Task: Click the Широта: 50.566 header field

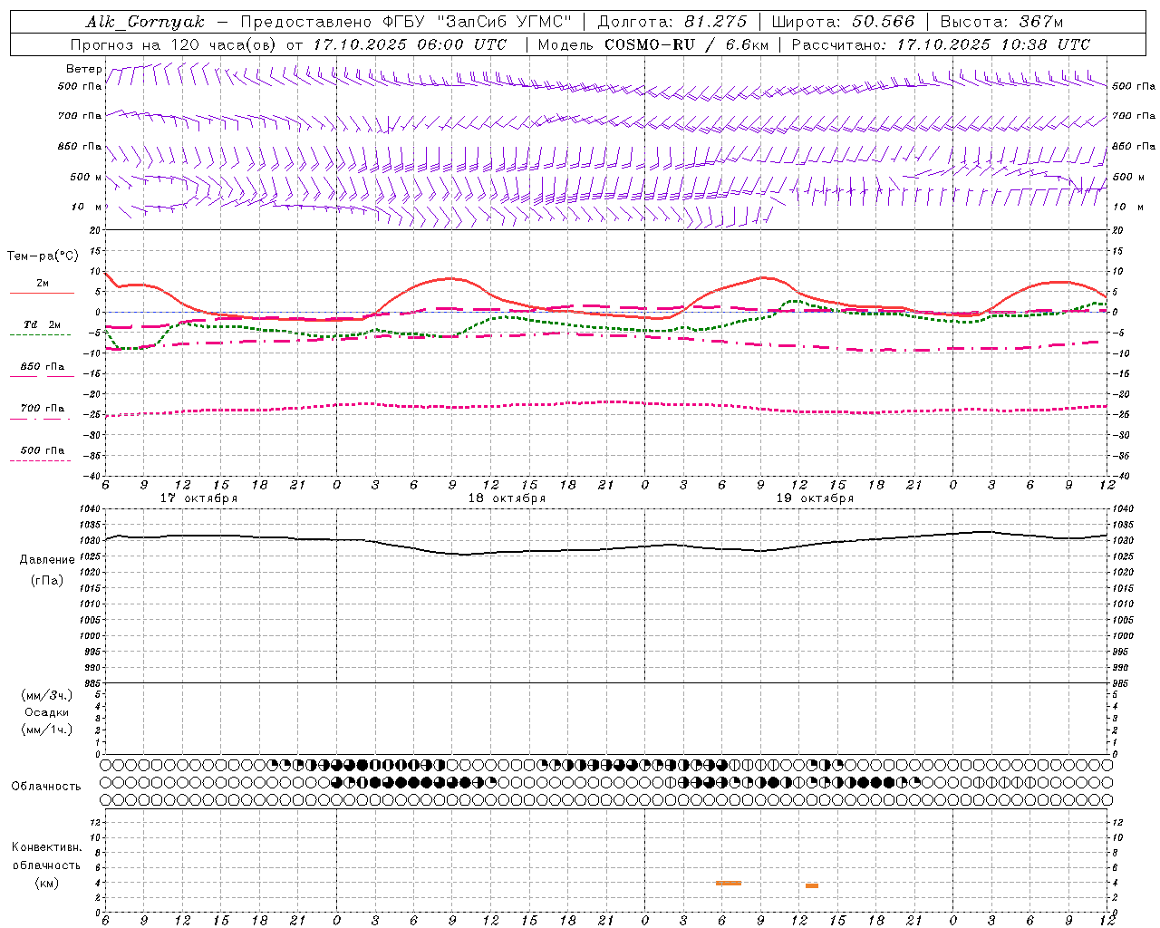Action: [x=843, y=22]
